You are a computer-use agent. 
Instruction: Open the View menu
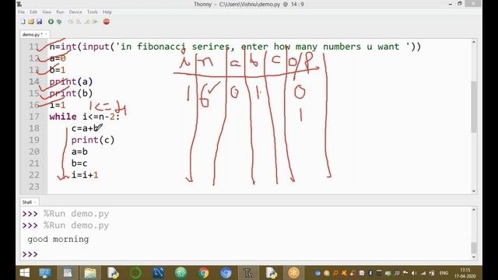[47, 12]
